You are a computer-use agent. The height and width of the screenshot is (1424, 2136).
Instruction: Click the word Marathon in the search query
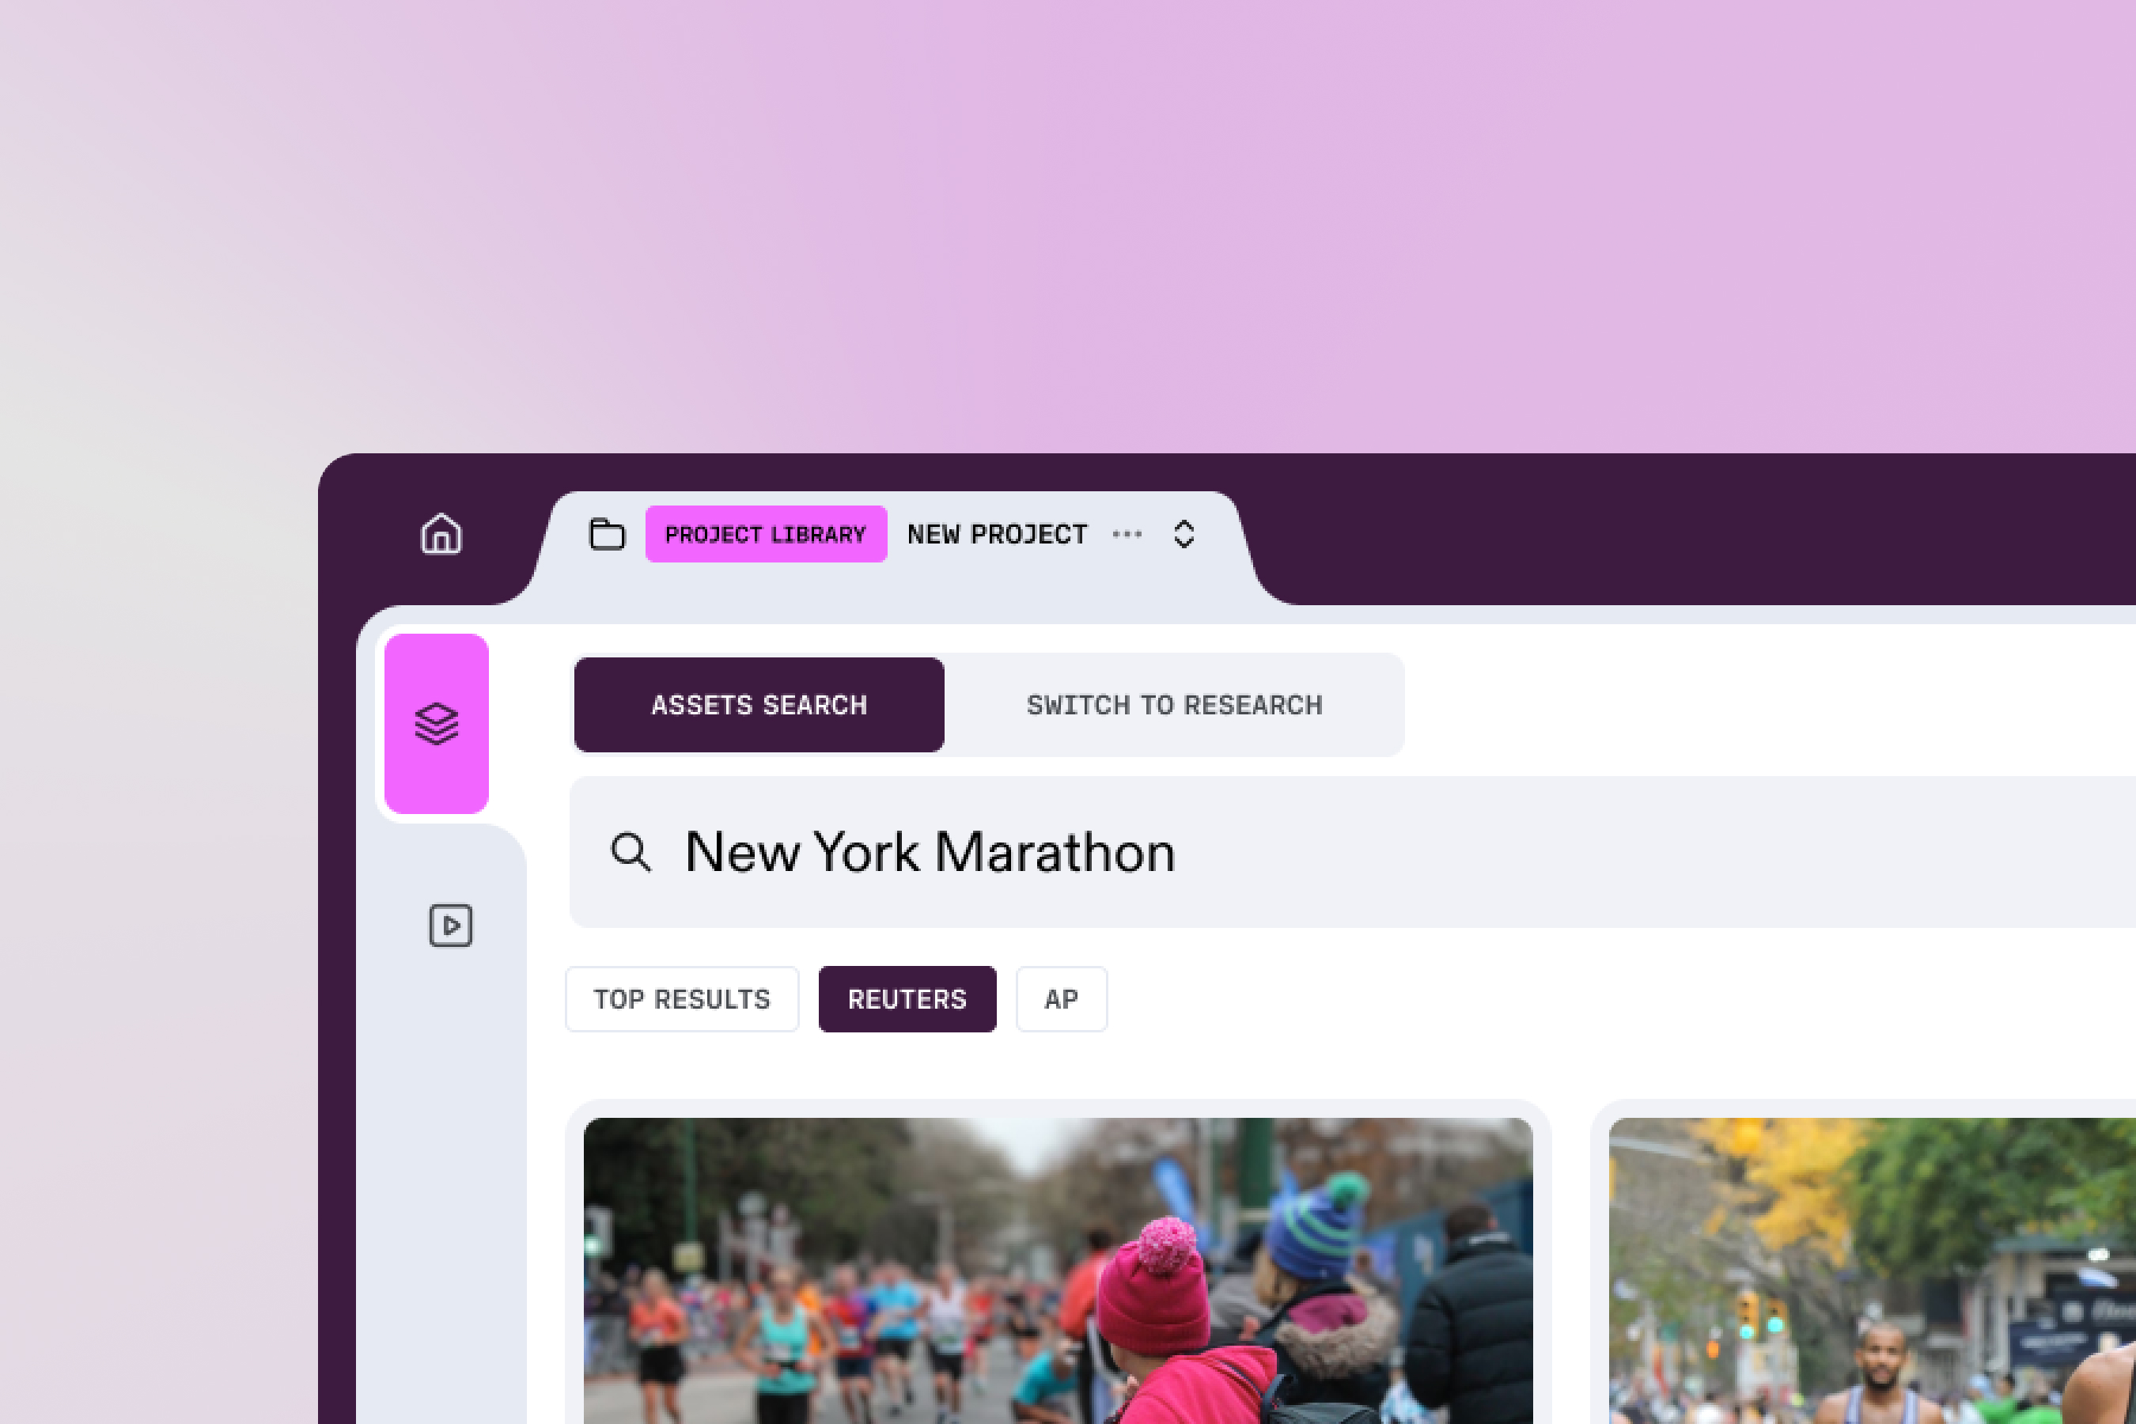pos(1055,853)
